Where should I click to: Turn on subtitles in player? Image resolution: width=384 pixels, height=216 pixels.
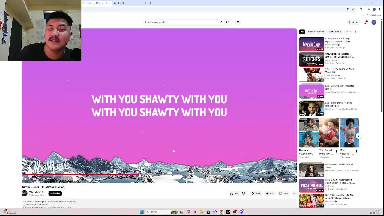269,179
